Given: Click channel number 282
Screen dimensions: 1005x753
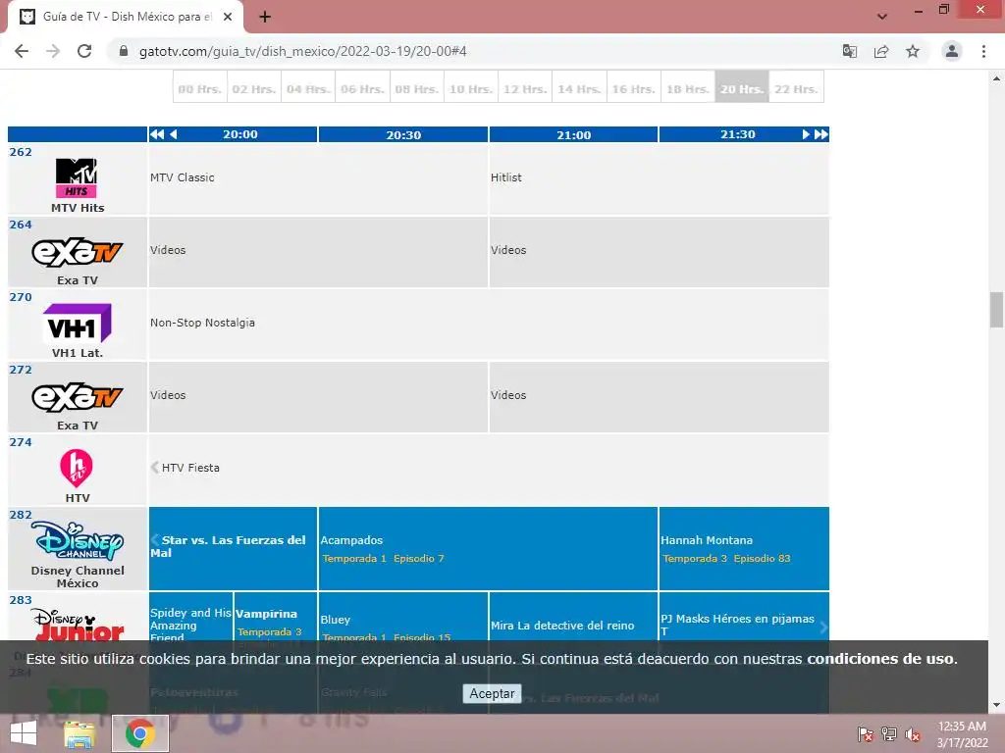Looking at the screenshot, I should pyautogui.click(x=21, y=514).
